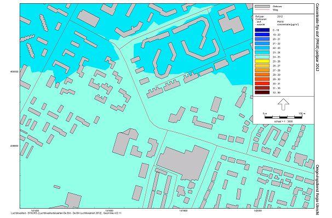Click the orange 27-28 legend swatch

262,70
